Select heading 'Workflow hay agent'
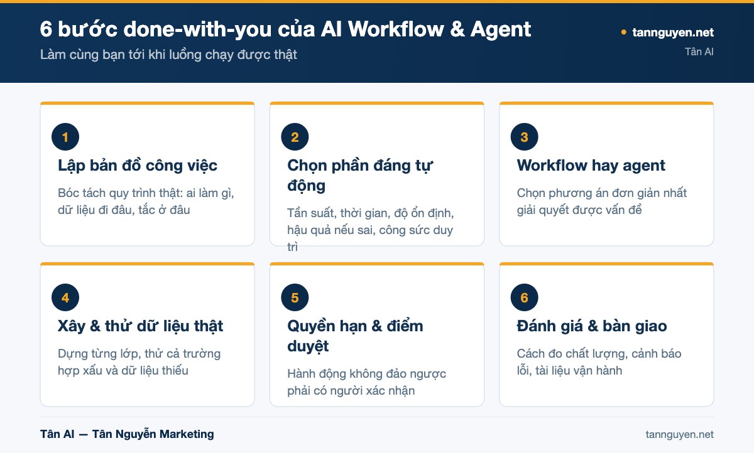The width and height of the screenshot is (754, 453). click(591, 166)
